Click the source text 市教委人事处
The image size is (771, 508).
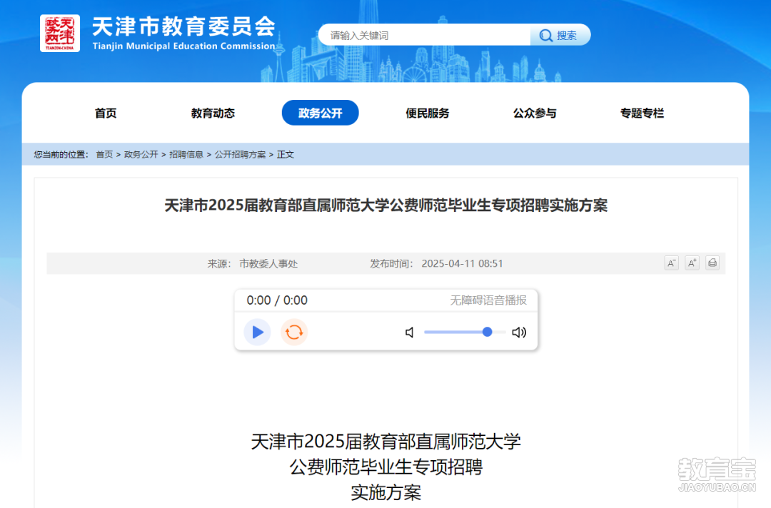point(268,264)
